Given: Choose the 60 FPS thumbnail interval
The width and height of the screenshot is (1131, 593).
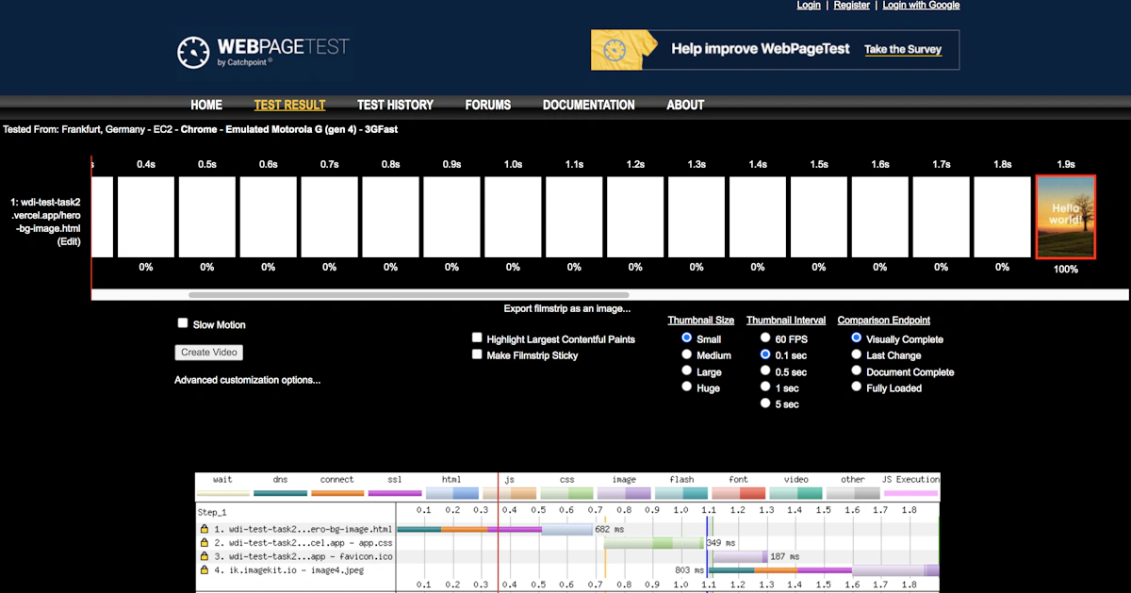Looking at the screenshot, I should point(766,338).
